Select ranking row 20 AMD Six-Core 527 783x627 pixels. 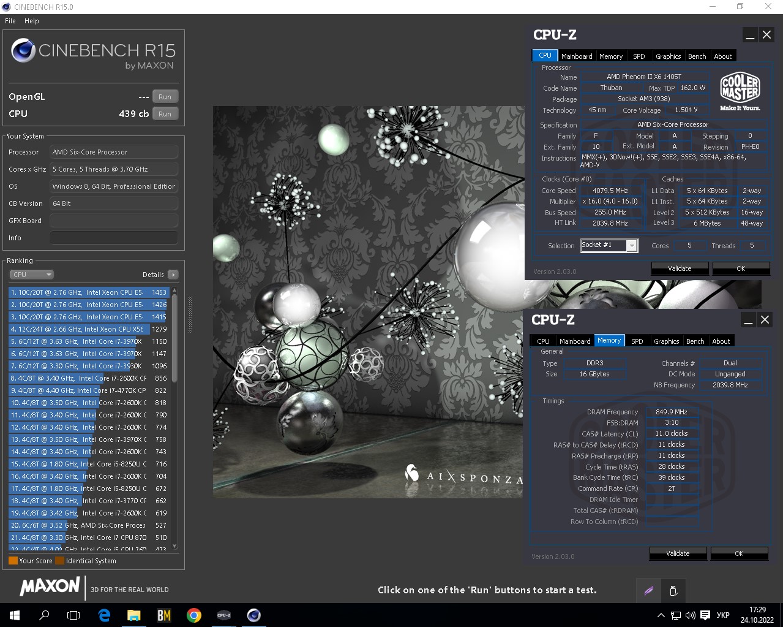pos(88,525)
